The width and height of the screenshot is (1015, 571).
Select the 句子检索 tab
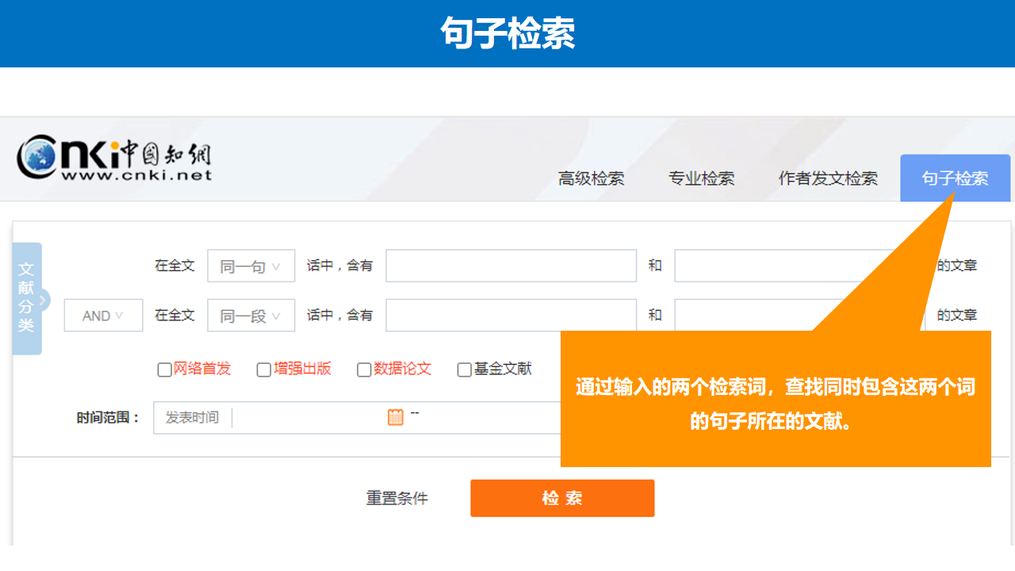(x=955, y=178)
